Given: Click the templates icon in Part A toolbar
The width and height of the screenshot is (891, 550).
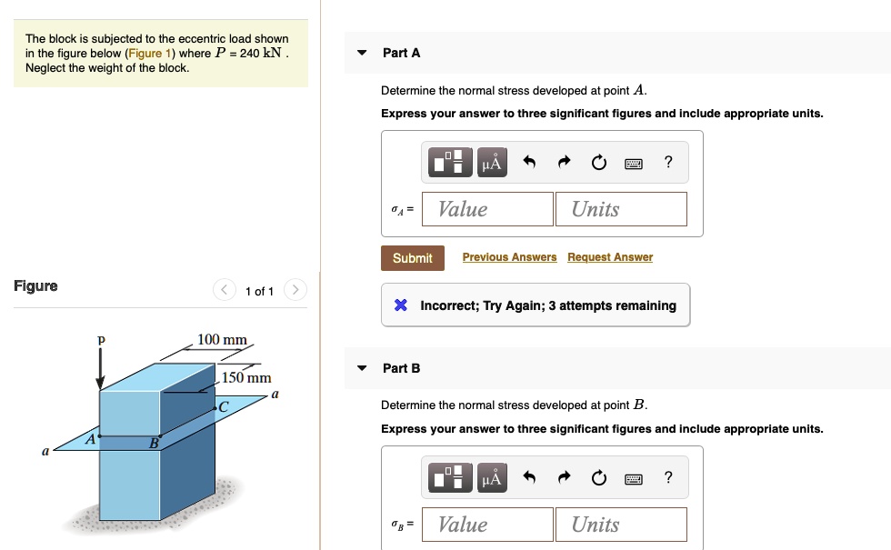Looking at the screenshot, I should (452, 163).
